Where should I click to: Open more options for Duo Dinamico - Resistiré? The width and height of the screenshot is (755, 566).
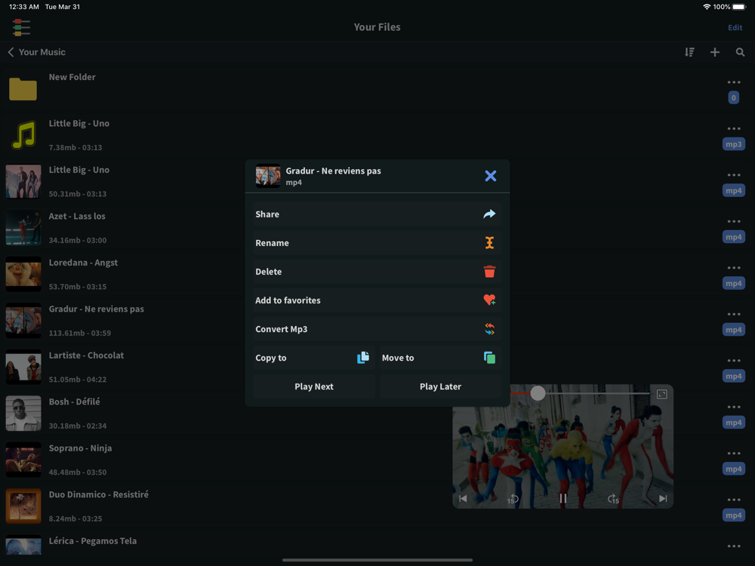(x=733, y=500)
